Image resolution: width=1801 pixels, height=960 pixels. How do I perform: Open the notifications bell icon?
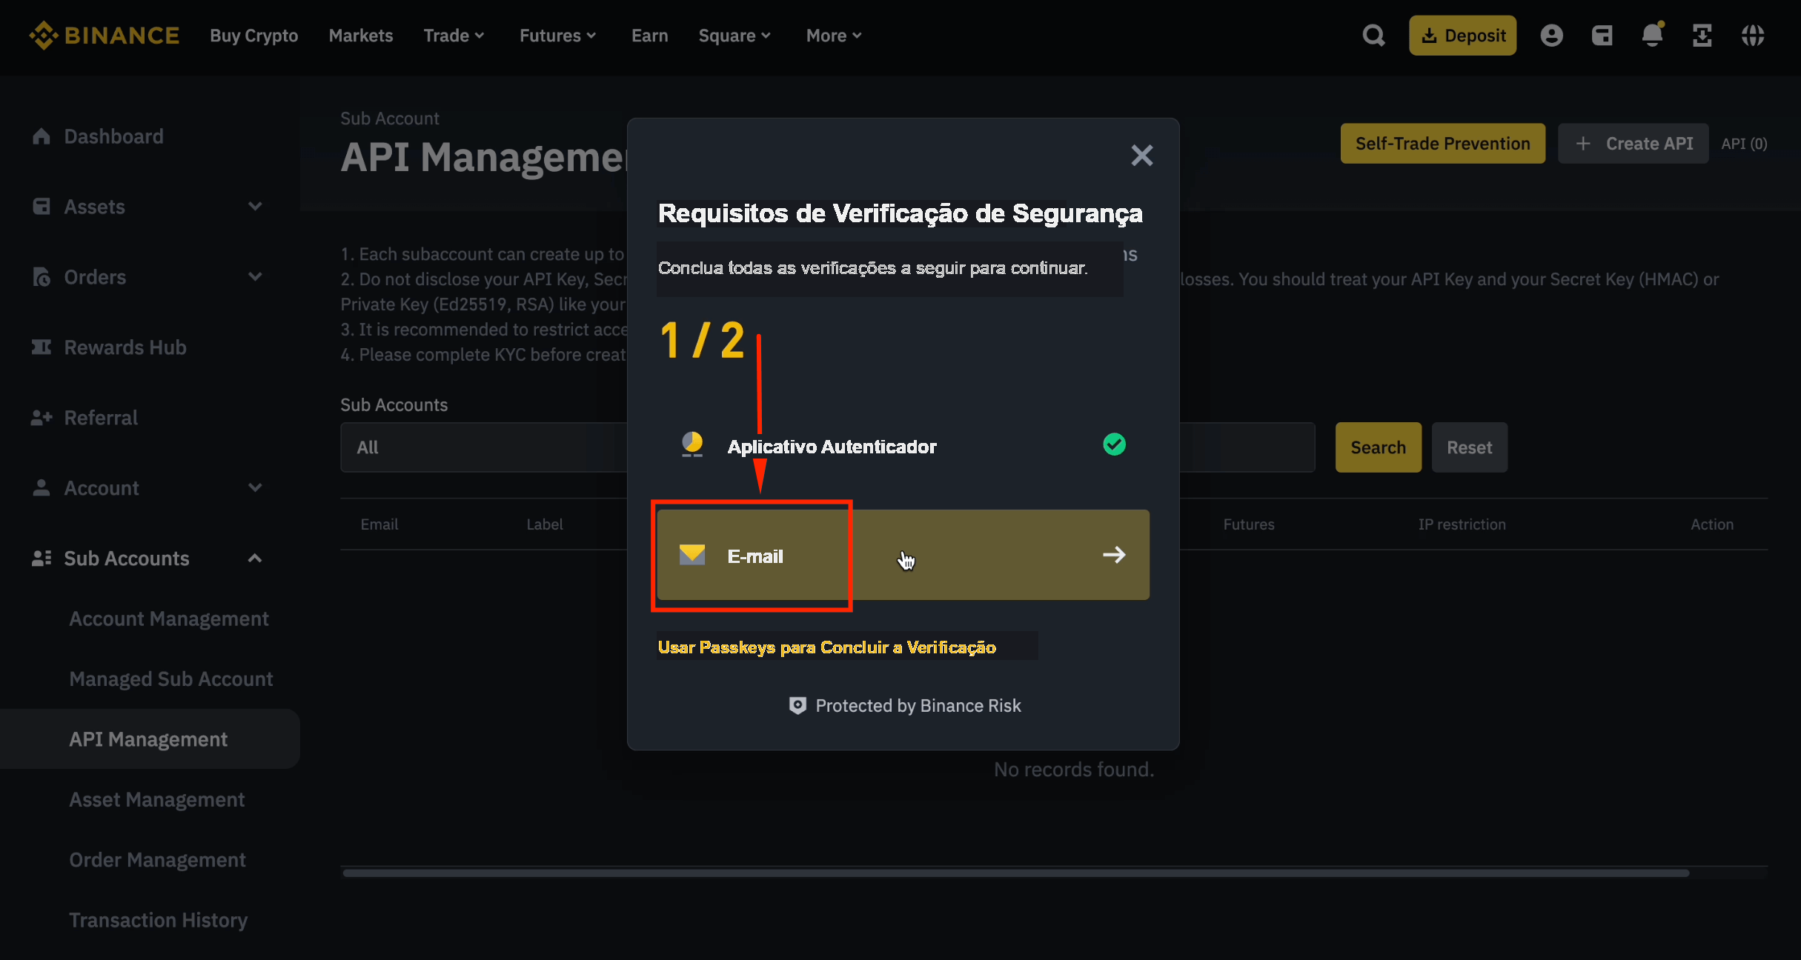coord(1652,36)
